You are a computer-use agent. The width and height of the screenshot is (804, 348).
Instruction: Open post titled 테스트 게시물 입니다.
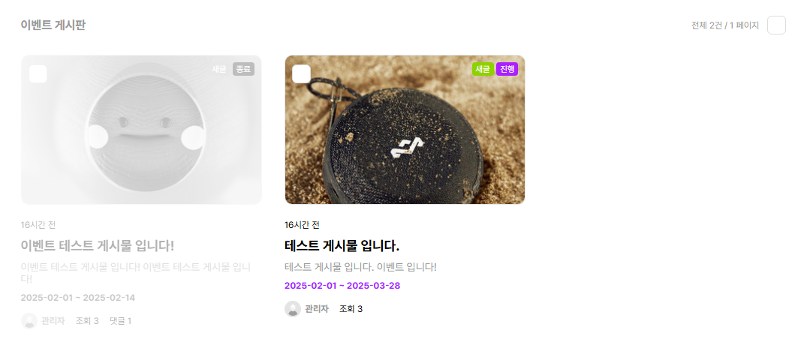tap(342, 245)
